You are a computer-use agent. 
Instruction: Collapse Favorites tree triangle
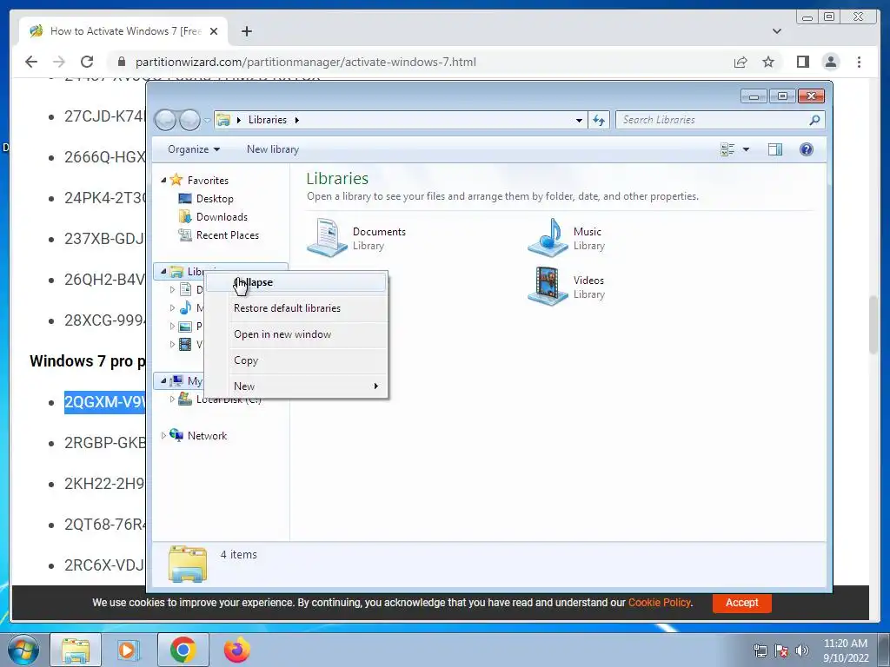[163, 181]
